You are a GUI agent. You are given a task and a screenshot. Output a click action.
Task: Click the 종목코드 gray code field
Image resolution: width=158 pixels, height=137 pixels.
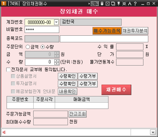coord(42,39)
